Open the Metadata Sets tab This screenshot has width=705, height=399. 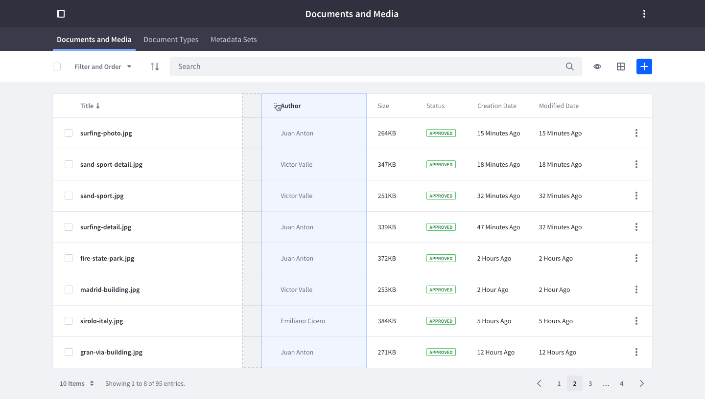tap(234, 40)
